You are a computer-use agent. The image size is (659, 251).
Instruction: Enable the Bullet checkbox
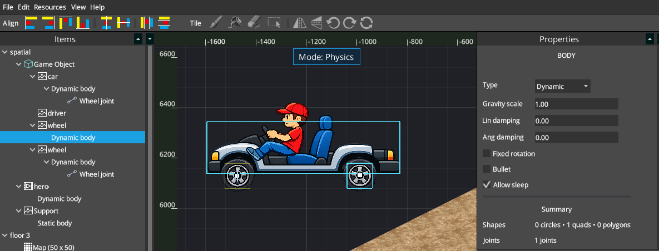[487, 169]
